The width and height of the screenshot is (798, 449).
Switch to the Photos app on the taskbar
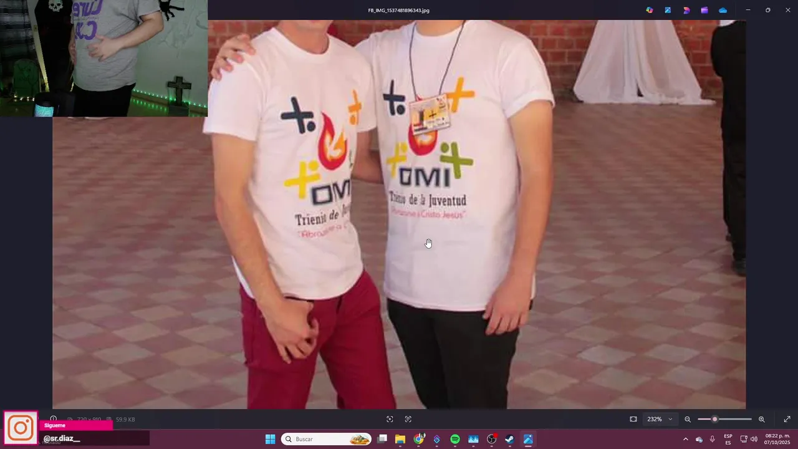click(528, 439)
